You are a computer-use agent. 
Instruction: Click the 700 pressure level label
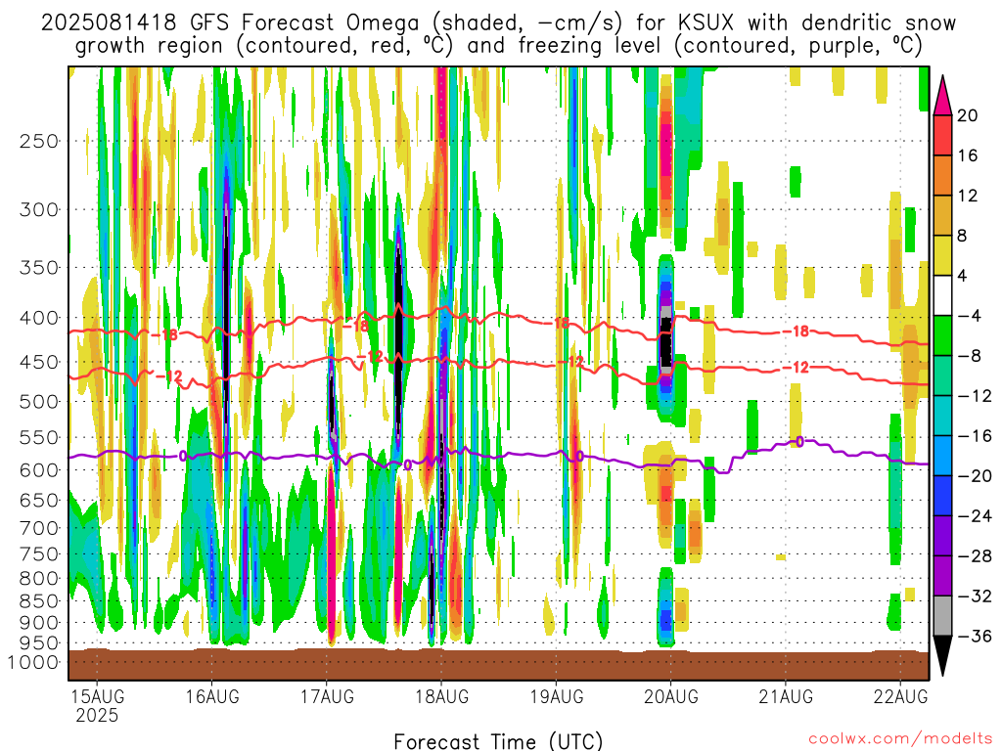point(39,528)
